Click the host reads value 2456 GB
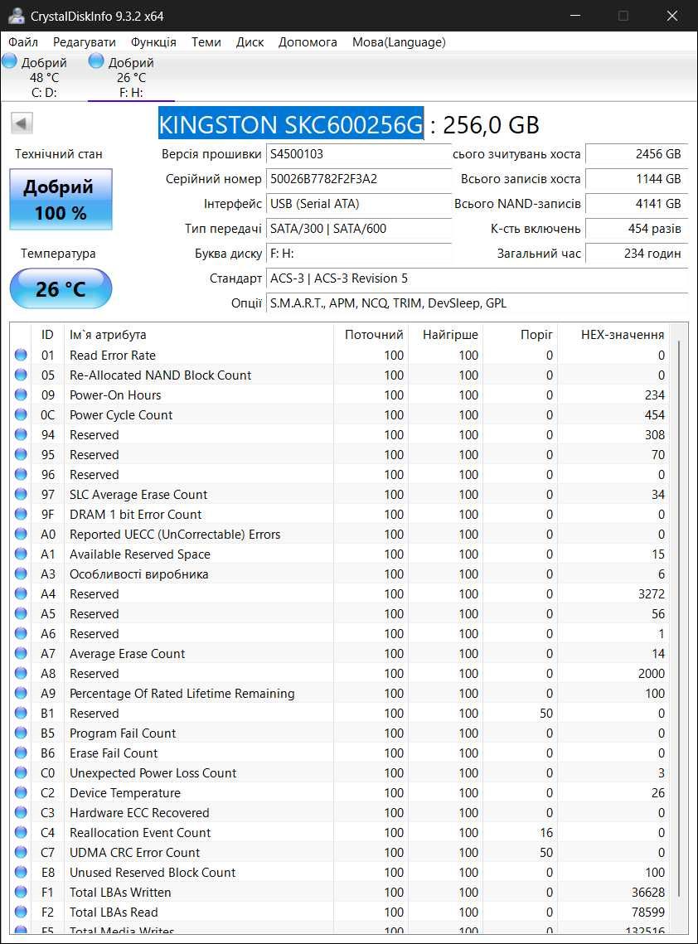Screen dimensions: 698x944 [637, 154]
